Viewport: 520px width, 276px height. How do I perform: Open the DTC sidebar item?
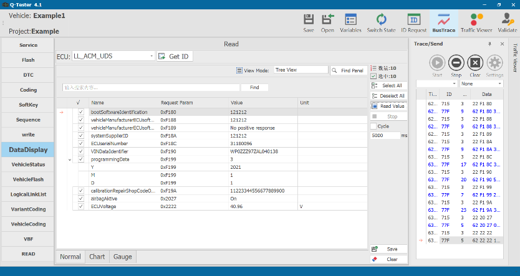point(28,75)
